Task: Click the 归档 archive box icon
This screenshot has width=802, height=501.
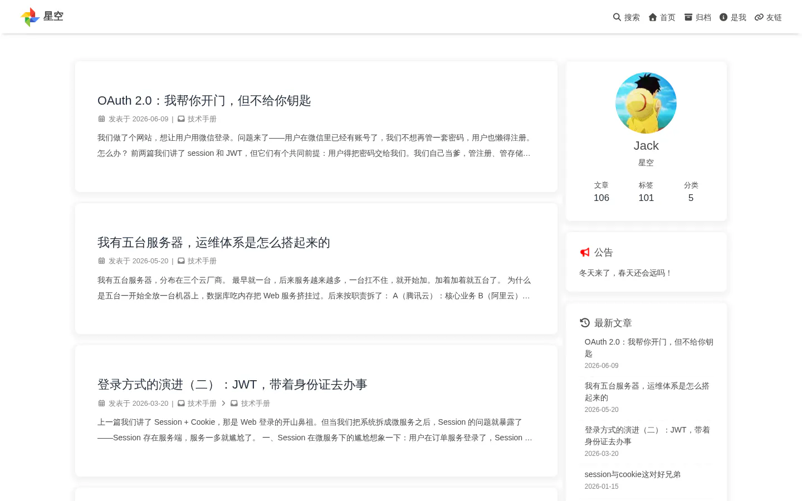Action: click(688, 17)
